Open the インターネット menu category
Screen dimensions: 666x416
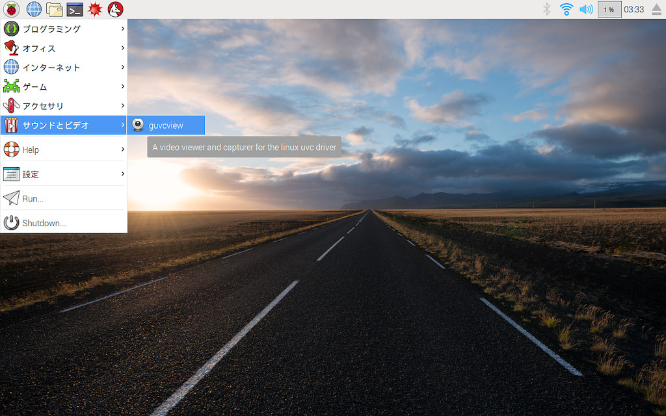64,67
